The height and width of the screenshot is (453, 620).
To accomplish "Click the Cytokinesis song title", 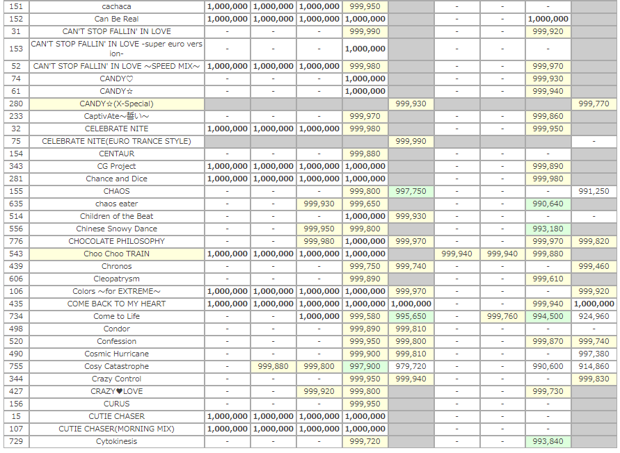I will click(x=117, y=442).
